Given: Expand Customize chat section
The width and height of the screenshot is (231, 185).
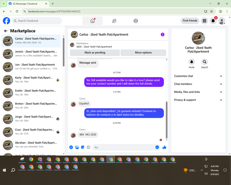Looking at the screenshot, I should tap(198, 76).
